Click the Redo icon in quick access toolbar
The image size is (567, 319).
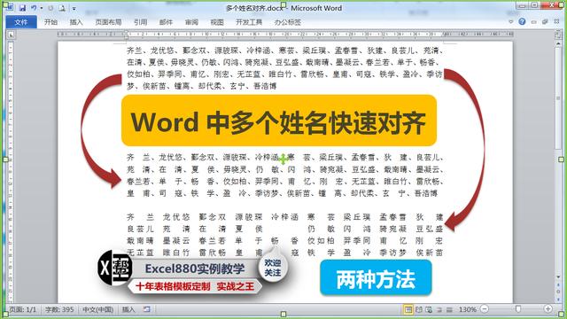(50, 8)
